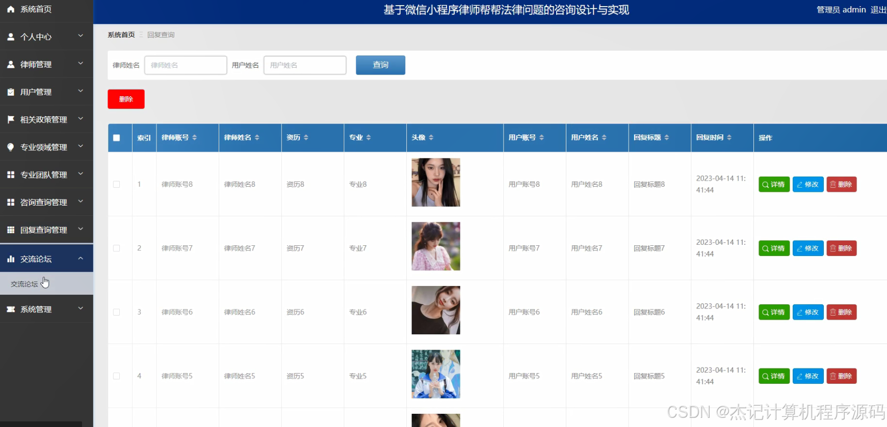This screenshot has height=427, width=887.
Task: Sort by 资历 column arrows
Action: click(306, 137)
